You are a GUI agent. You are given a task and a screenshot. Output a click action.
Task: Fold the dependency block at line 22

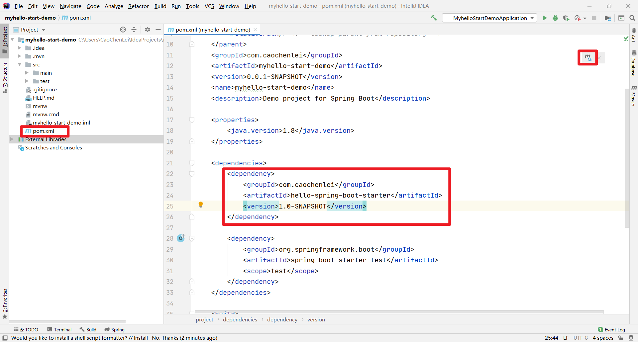(x=192, y=174)
